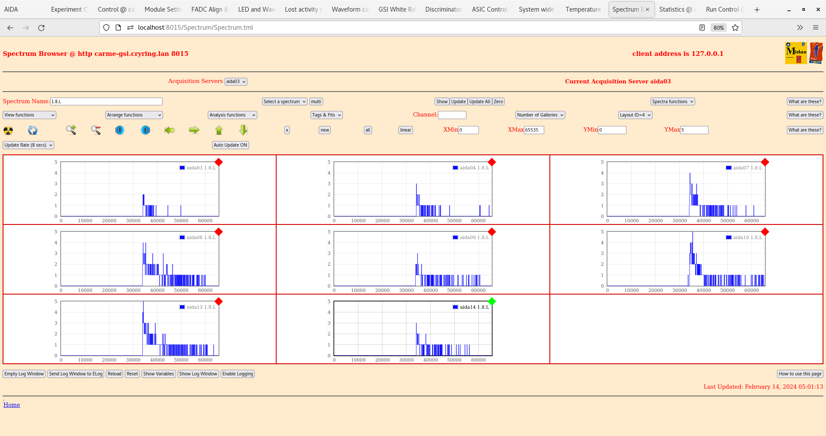Click the green left-arrow navigation icon
Viewport: 826px width, 436px height.
(170, 130)
